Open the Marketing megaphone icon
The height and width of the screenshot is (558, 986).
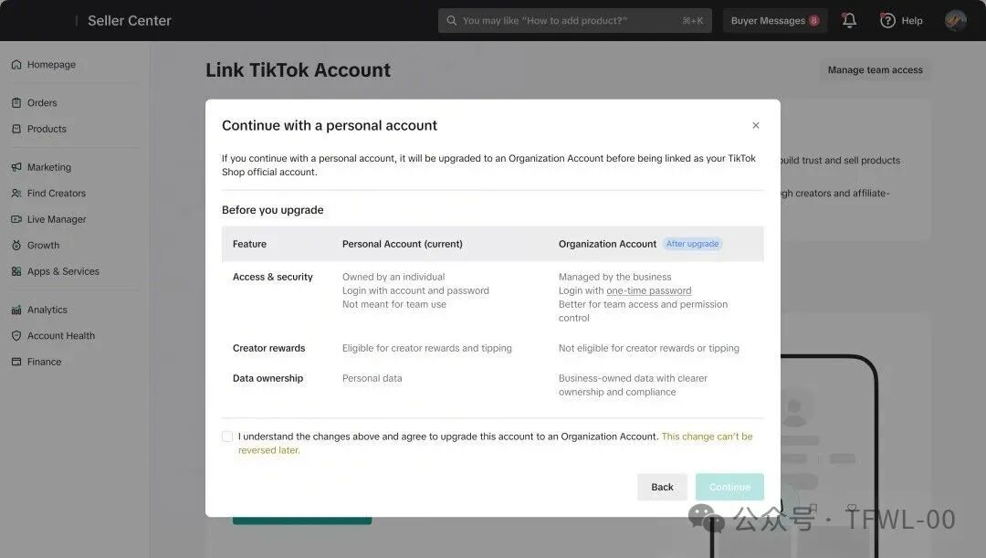[x=16, y=167]
